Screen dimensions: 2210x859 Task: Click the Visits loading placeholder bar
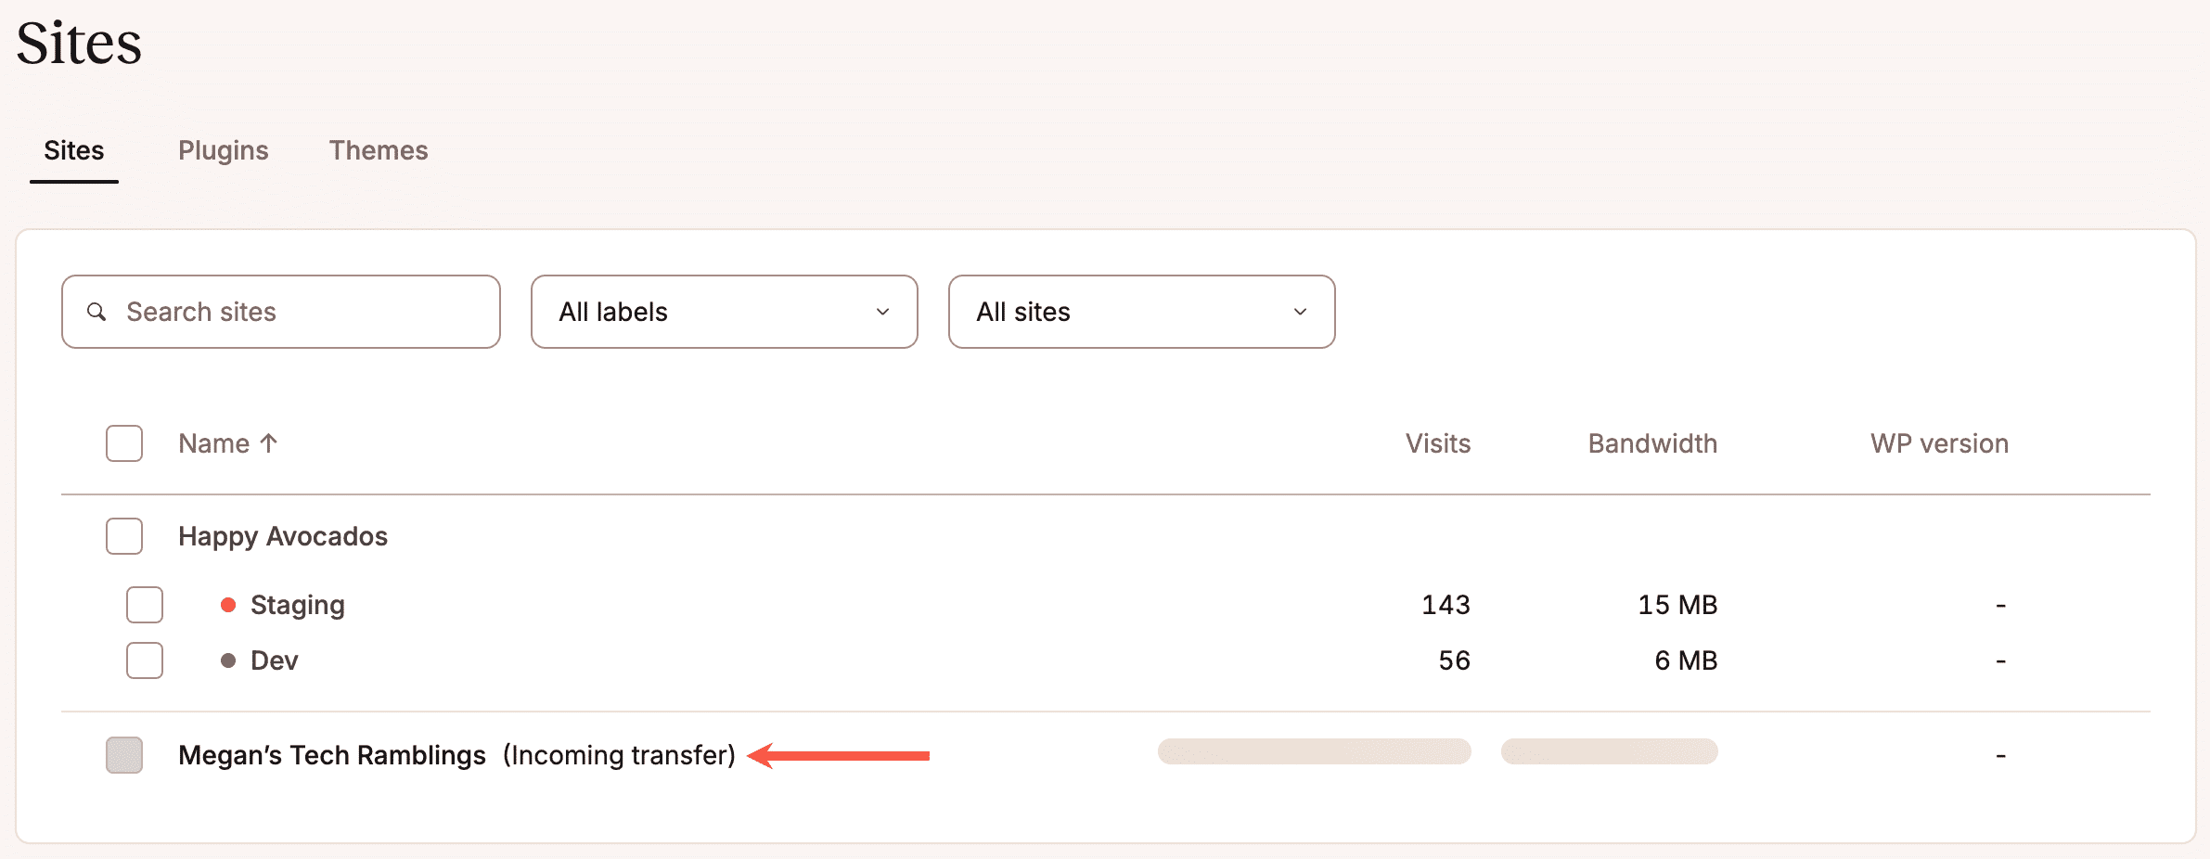pos(1313,752)
